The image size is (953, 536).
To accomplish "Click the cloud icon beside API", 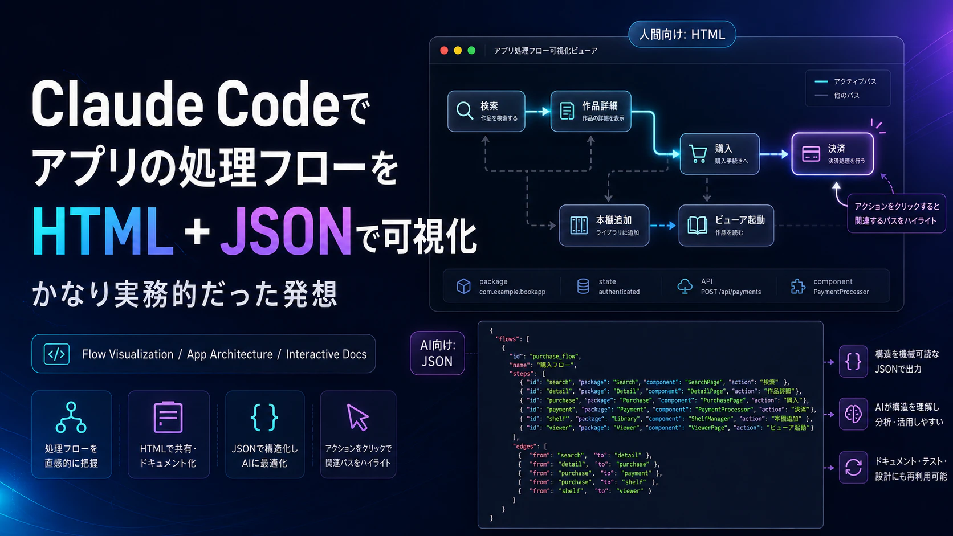I will click(x=685, y=286).
